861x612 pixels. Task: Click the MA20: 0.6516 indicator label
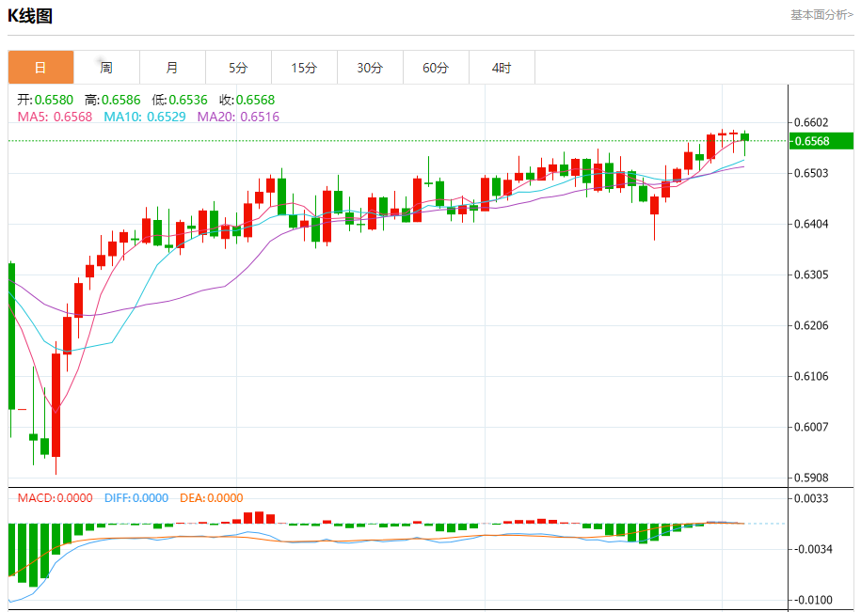(238, 117)
